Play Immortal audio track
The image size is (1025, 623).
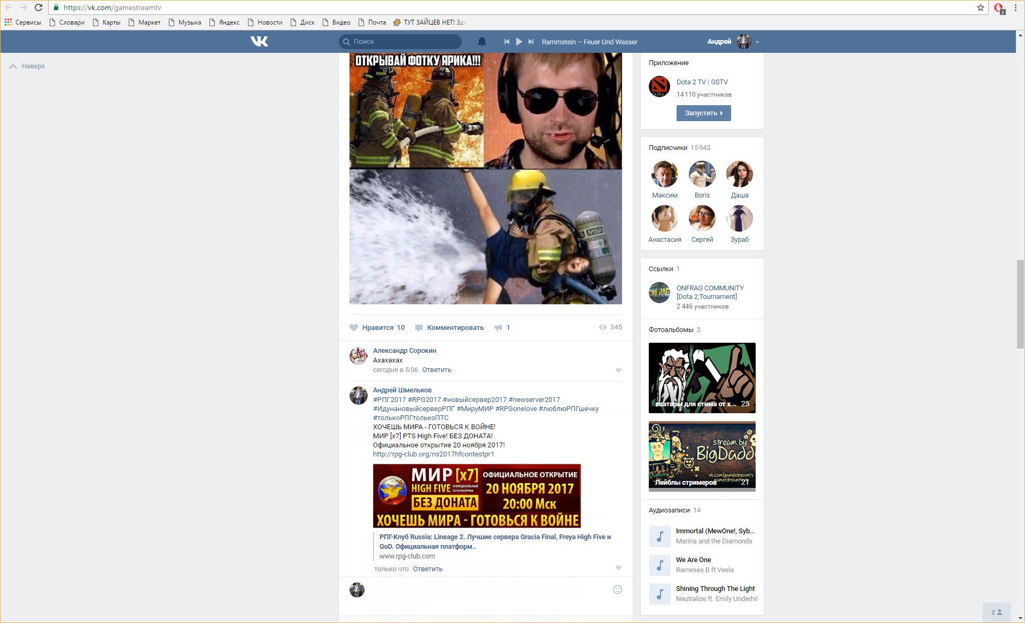click(659, 536)
